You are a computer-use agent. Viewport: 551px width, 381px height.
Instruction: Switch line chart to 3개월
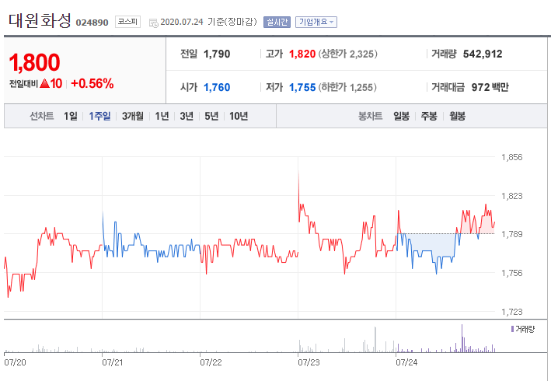coord(132,116)
